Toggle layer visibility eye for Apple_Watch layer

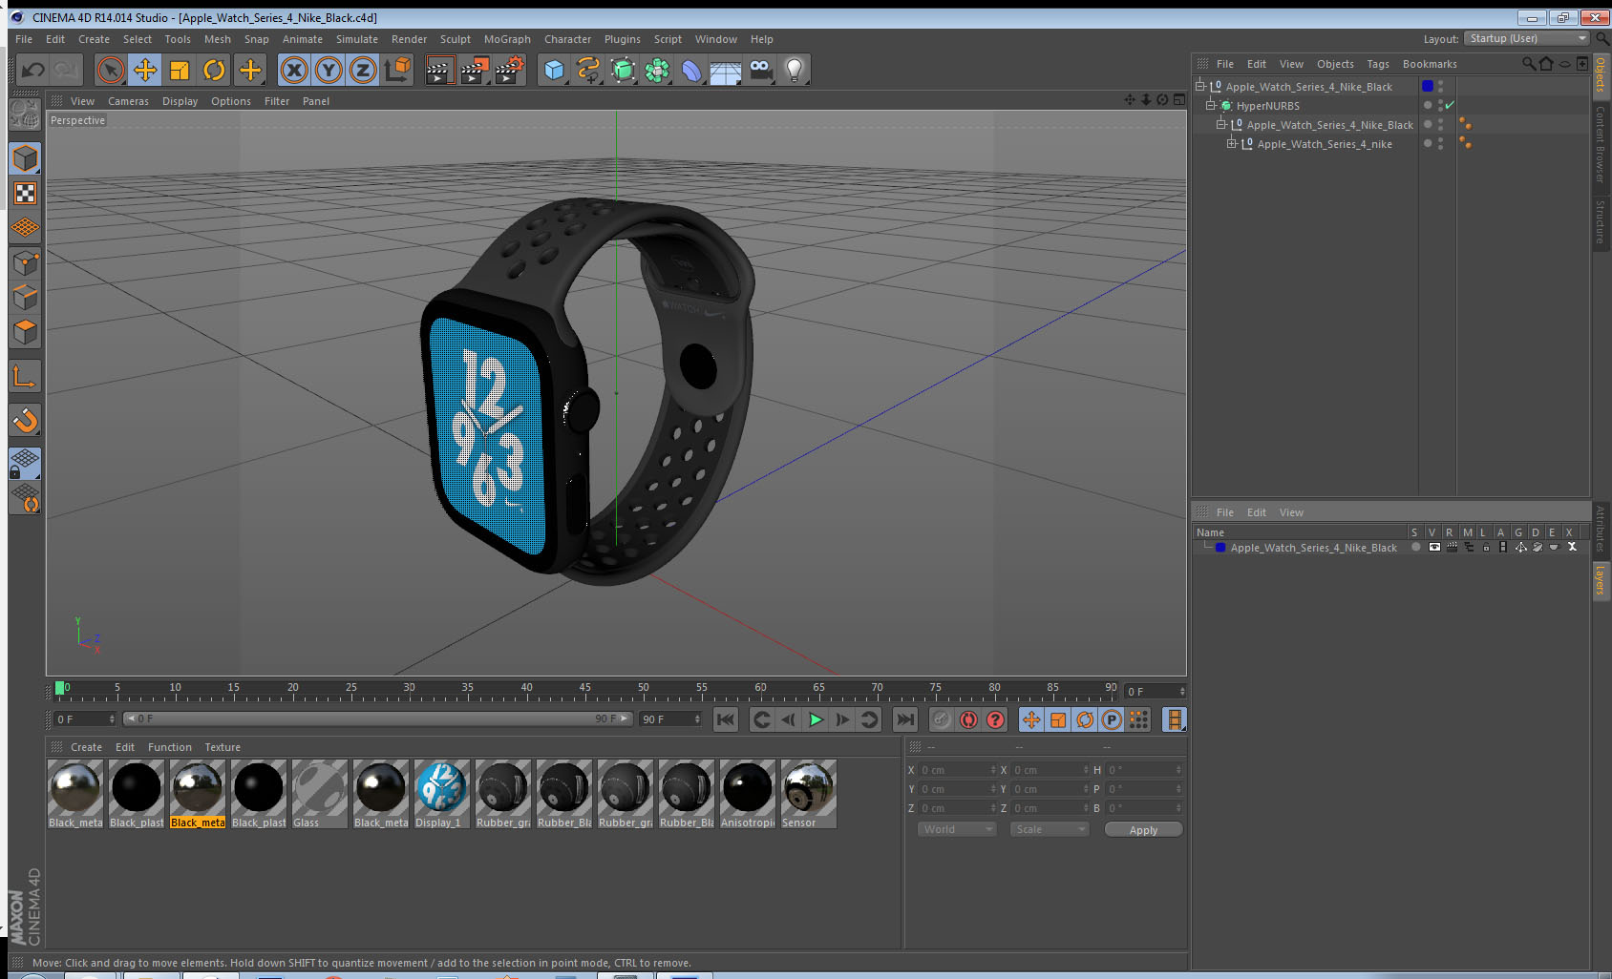[1433, 547]
